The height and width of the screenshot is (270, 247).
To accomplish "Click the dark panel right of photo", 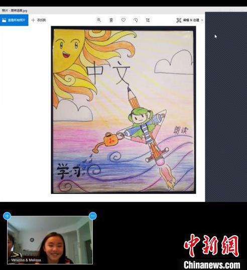I will coord(226,107).
